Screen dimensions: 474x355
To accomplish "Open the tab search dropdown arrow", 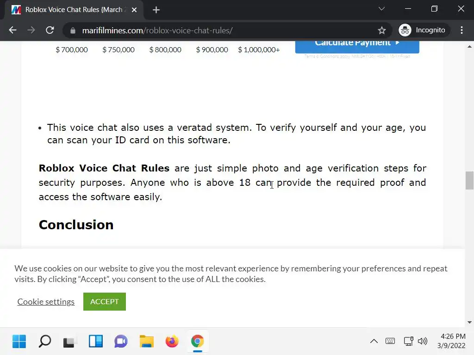I will coord(381,9).
